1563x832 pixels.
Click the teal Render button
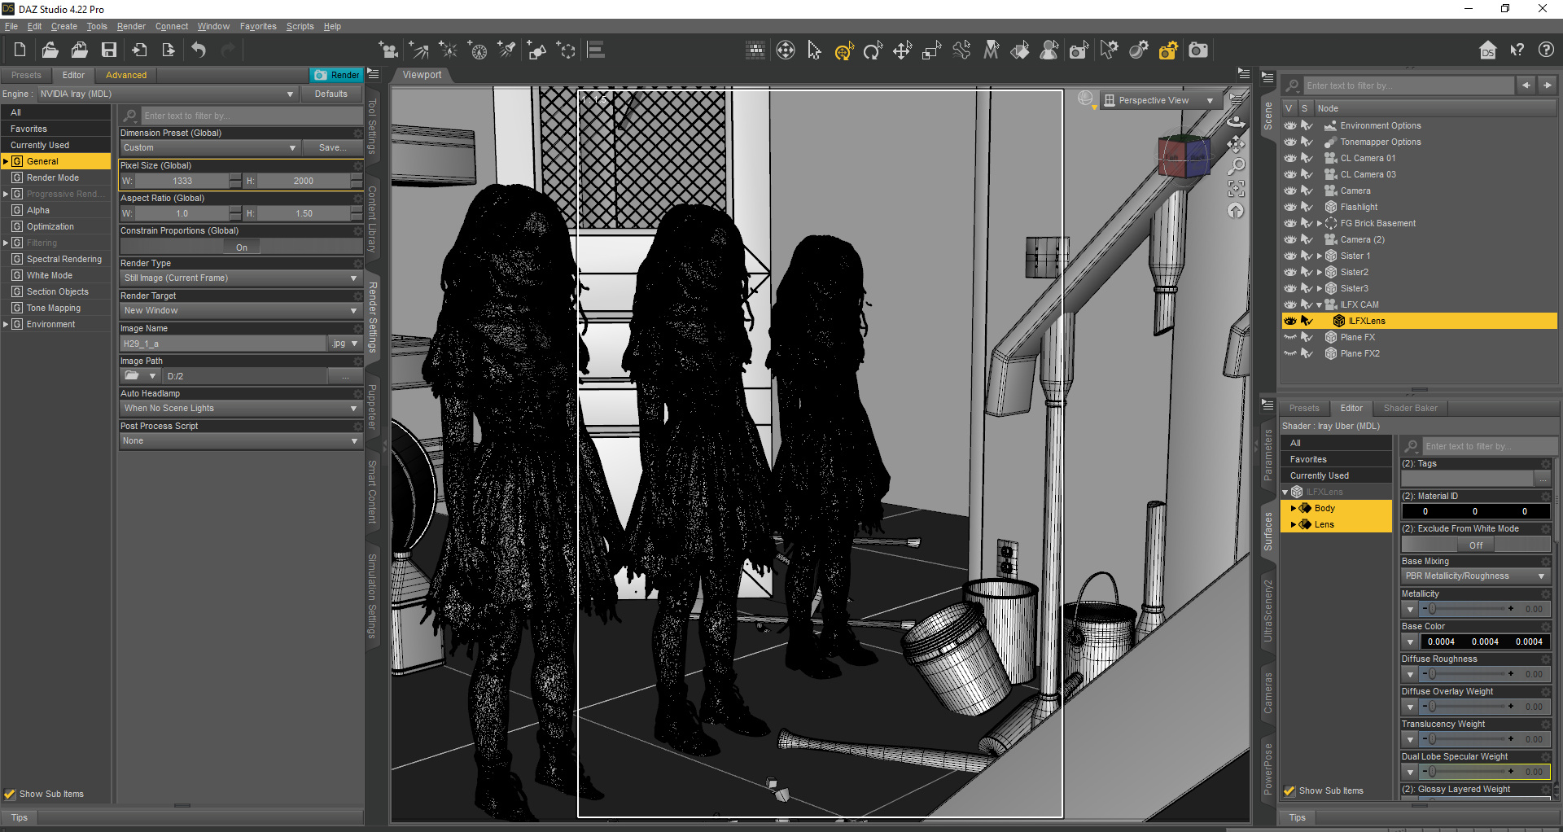click(x=336, y=75)
